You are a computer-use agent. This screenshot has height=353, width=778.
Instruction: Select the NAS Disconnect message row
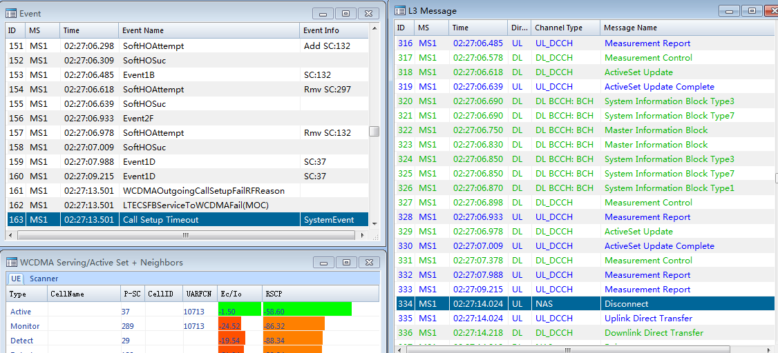(x=585, y=304)
